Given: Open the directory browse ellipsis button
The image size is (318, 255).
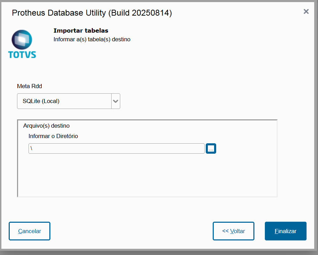Looking at the screenshot, I should pos(211,148).
